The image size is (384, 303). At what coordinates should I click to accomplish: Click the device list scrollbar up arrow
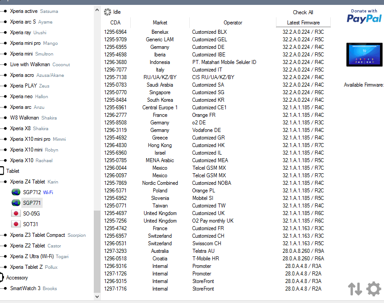coord(97,10)
